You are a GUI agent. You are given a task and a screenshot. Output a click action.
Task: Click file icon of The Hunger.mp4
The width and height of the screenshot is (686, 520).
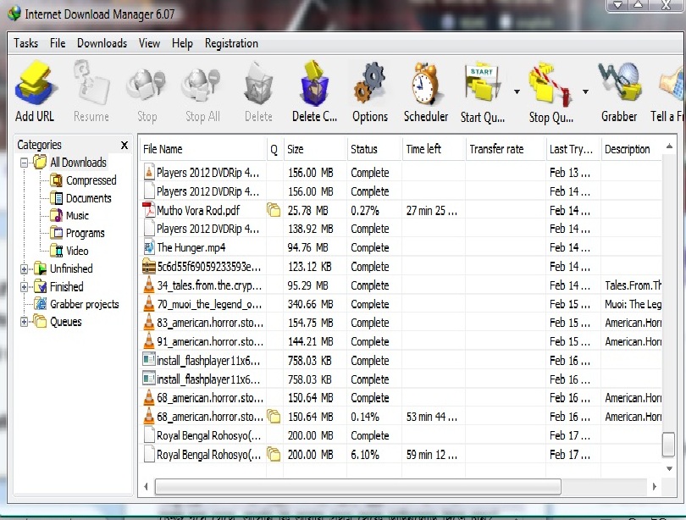149,247
